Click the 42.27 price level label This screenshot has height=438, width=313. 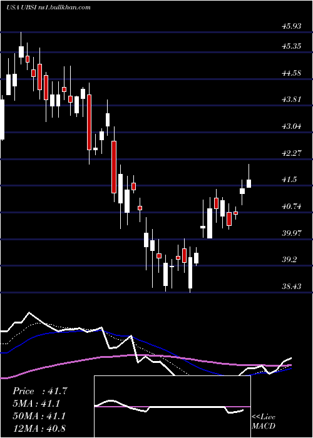point(292,153)
